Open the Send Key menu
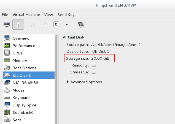The width and height of the screenshot is (175, 124). point(66,15)
